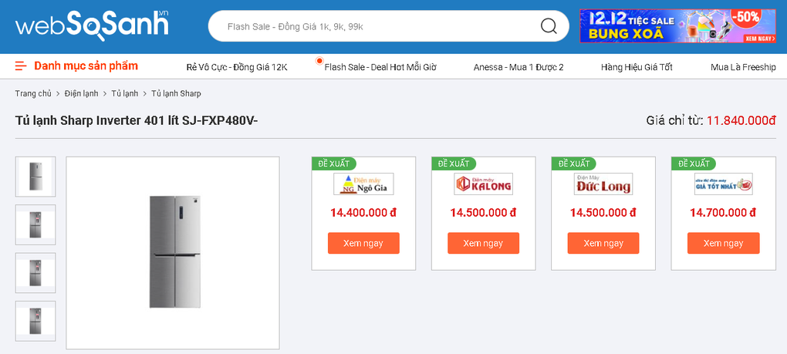
Task: Click the Điện máy Ngô Gia store logo
Action: pos(363,184)
